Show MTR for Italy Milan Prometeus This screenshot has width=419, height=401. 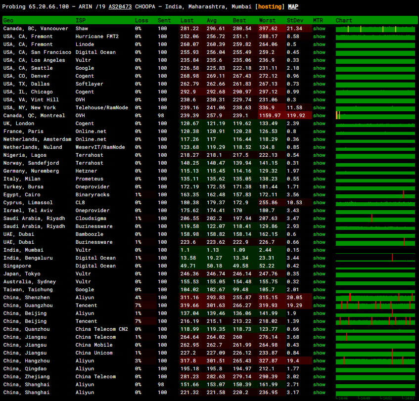[319, 179]
